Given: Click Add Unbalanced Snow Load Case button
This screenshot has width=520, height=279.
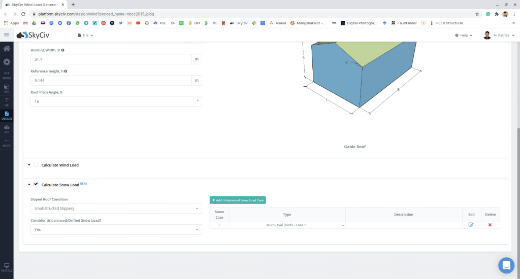Looking at the screenshot, I should click(x=237, y=200).
